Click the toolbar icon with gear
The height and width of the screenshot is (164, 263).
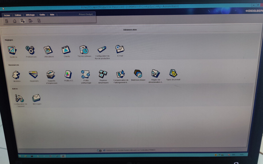(x=22, y=21)
